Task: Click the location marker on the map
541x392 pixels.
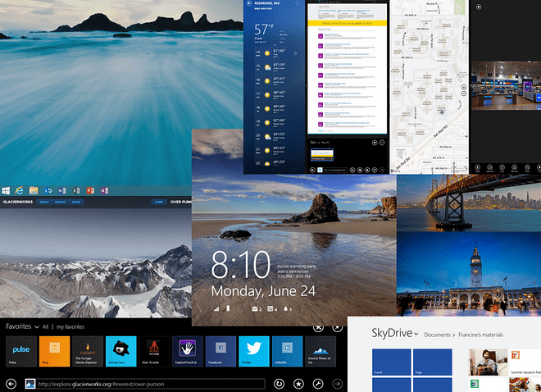Action: [442, 112]
